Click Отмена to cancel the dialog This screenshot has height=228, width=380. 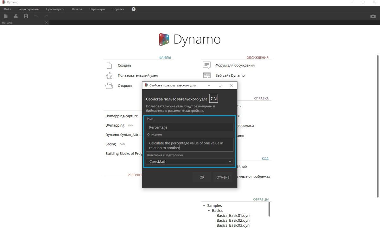click(x=223, y=177)
